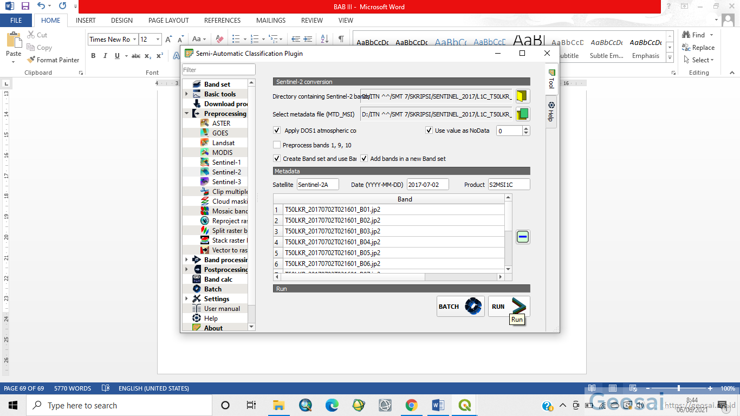Click the Date input field
This screenshot has width=740, height=416.
[x=427, y=185]
